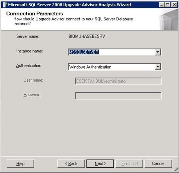
Task: Click the disabled Finish button
Action: [129, 164]
